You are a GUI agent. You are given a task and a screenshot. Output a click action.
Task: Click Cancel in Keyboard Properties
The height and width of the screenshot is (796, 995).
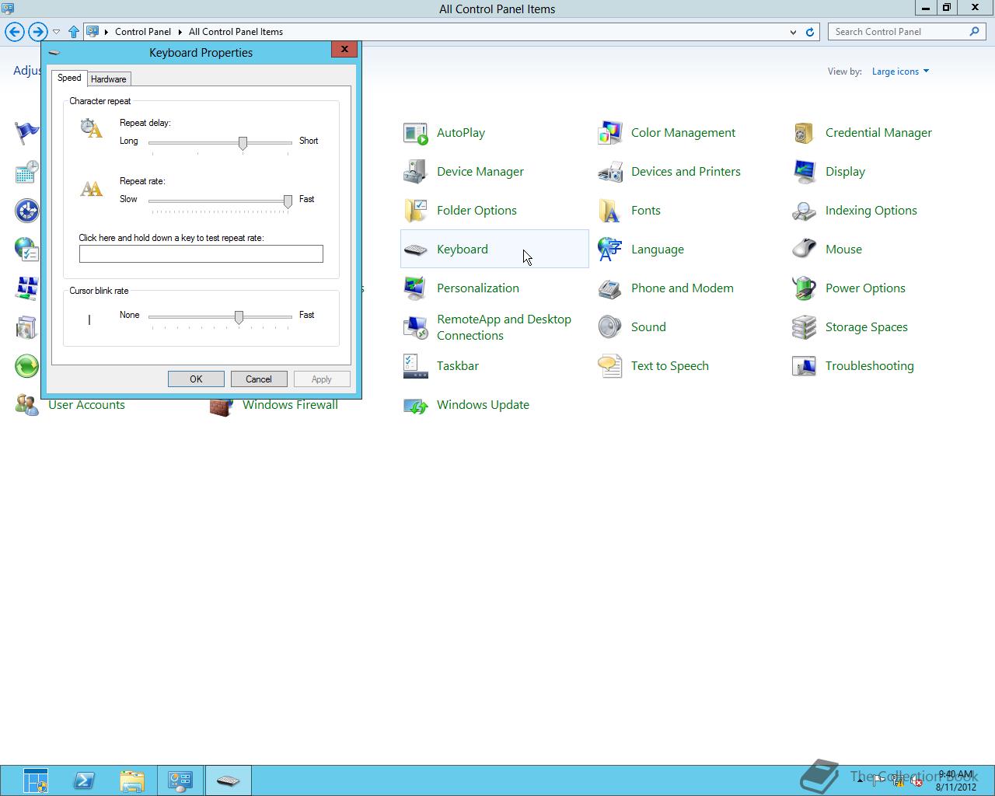pos(259,379)
